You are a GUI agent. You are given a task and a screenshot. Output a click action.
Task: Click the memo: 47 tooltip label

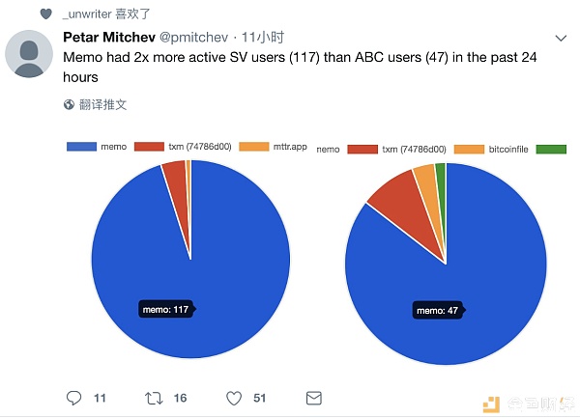point(437,311)
